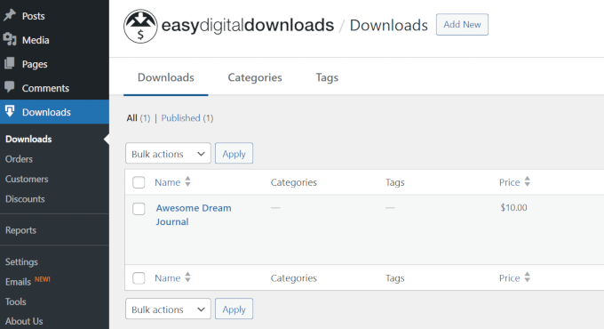Click the Downloads arrow icon in sidebar
The image size is (604, 329).
tap(10, 111)
